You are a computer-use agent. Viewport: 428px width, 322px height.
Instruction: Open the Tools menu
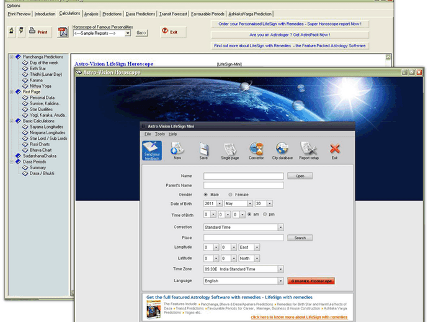click(159, 134)
